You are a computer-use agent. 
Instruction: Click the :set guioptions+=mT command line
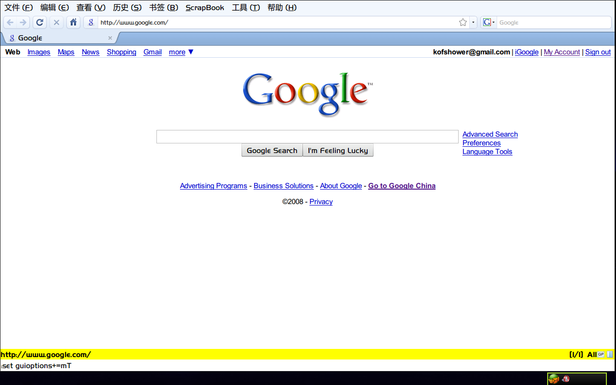pyautogui.click(x=36, y=366)
